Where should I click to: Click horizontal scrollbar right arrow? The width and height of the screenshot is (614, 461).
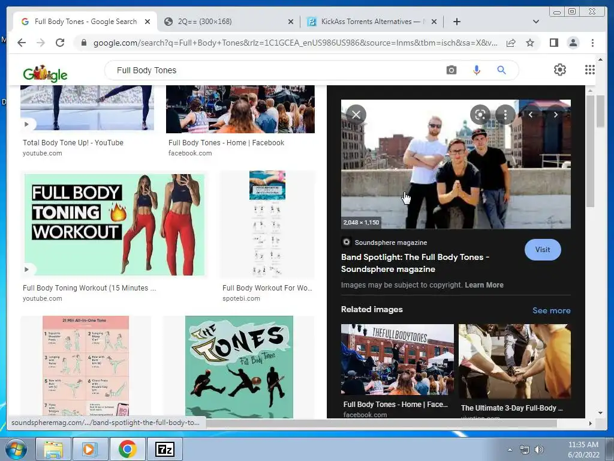tap(591, 423)
